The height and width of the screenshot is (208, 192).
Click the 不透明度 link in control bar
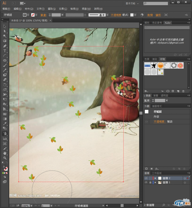pos(116,15)
